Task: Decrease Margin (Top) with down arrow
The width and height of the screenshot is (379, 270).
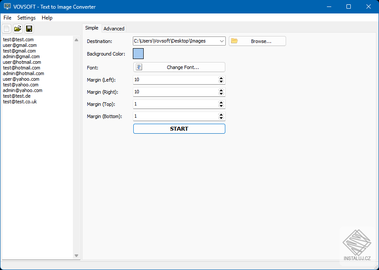Action: pos(221,106)
